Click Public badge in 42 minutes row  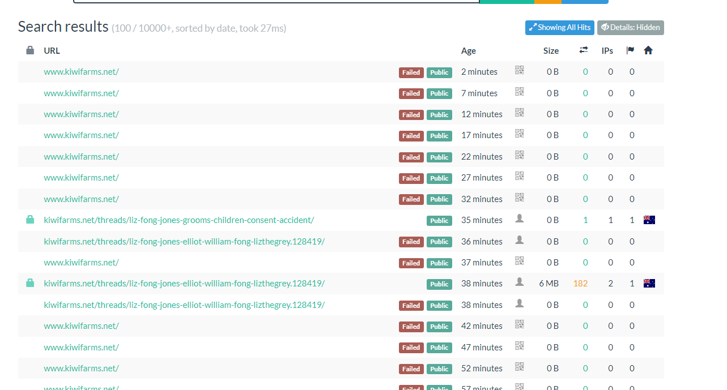[439, 327]
